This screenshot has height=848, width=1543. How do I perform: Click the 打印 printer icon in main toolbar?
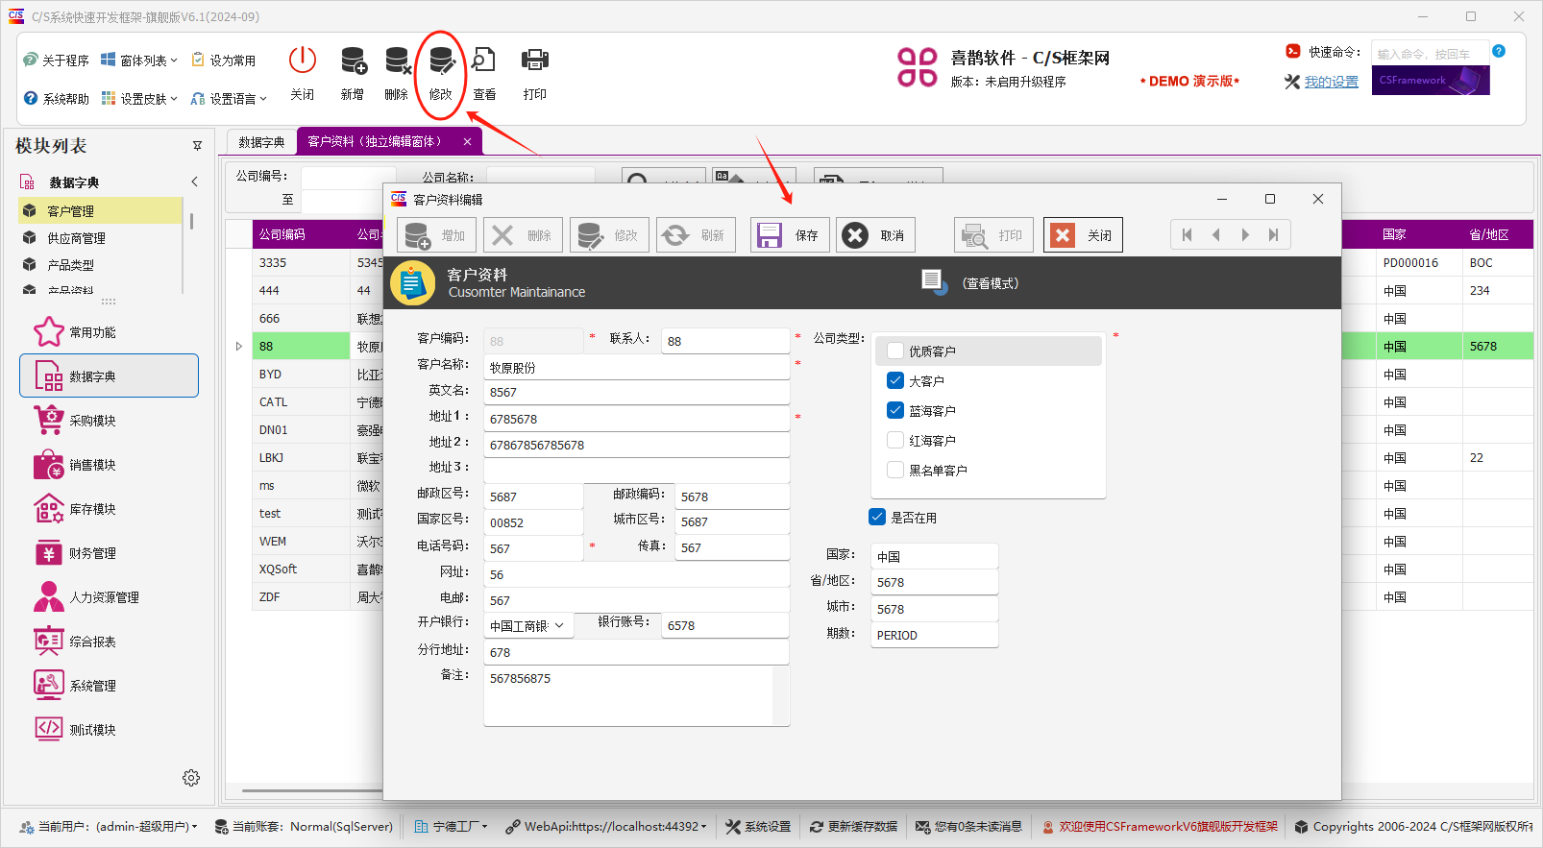[535, 61]
